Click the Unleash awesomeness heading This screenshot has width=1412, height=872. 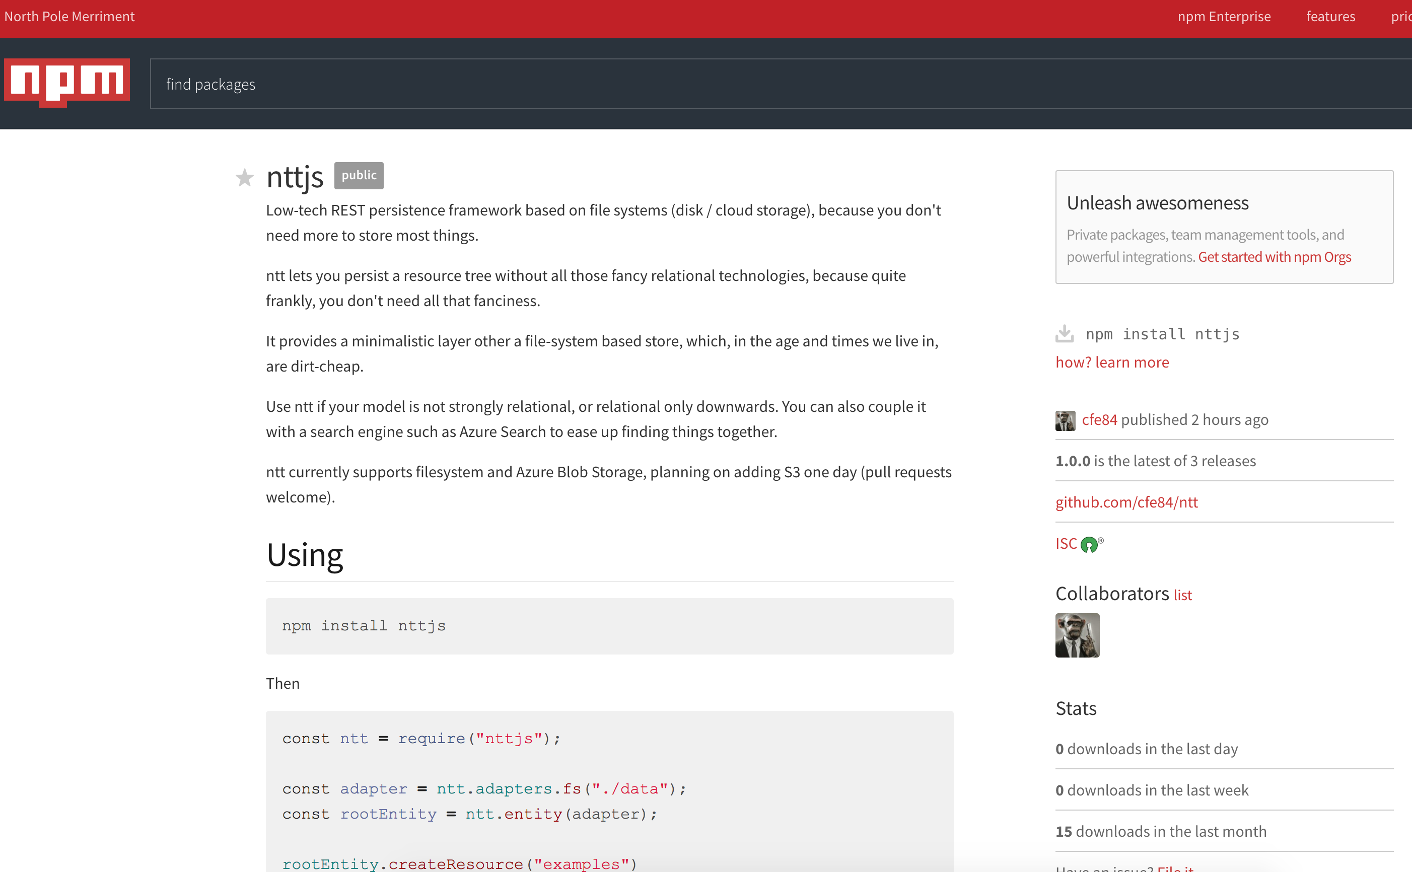click(x=1157, y=203)
